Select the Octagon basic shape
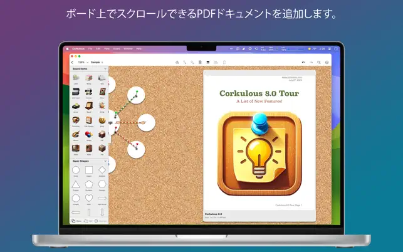 point(76,198)
